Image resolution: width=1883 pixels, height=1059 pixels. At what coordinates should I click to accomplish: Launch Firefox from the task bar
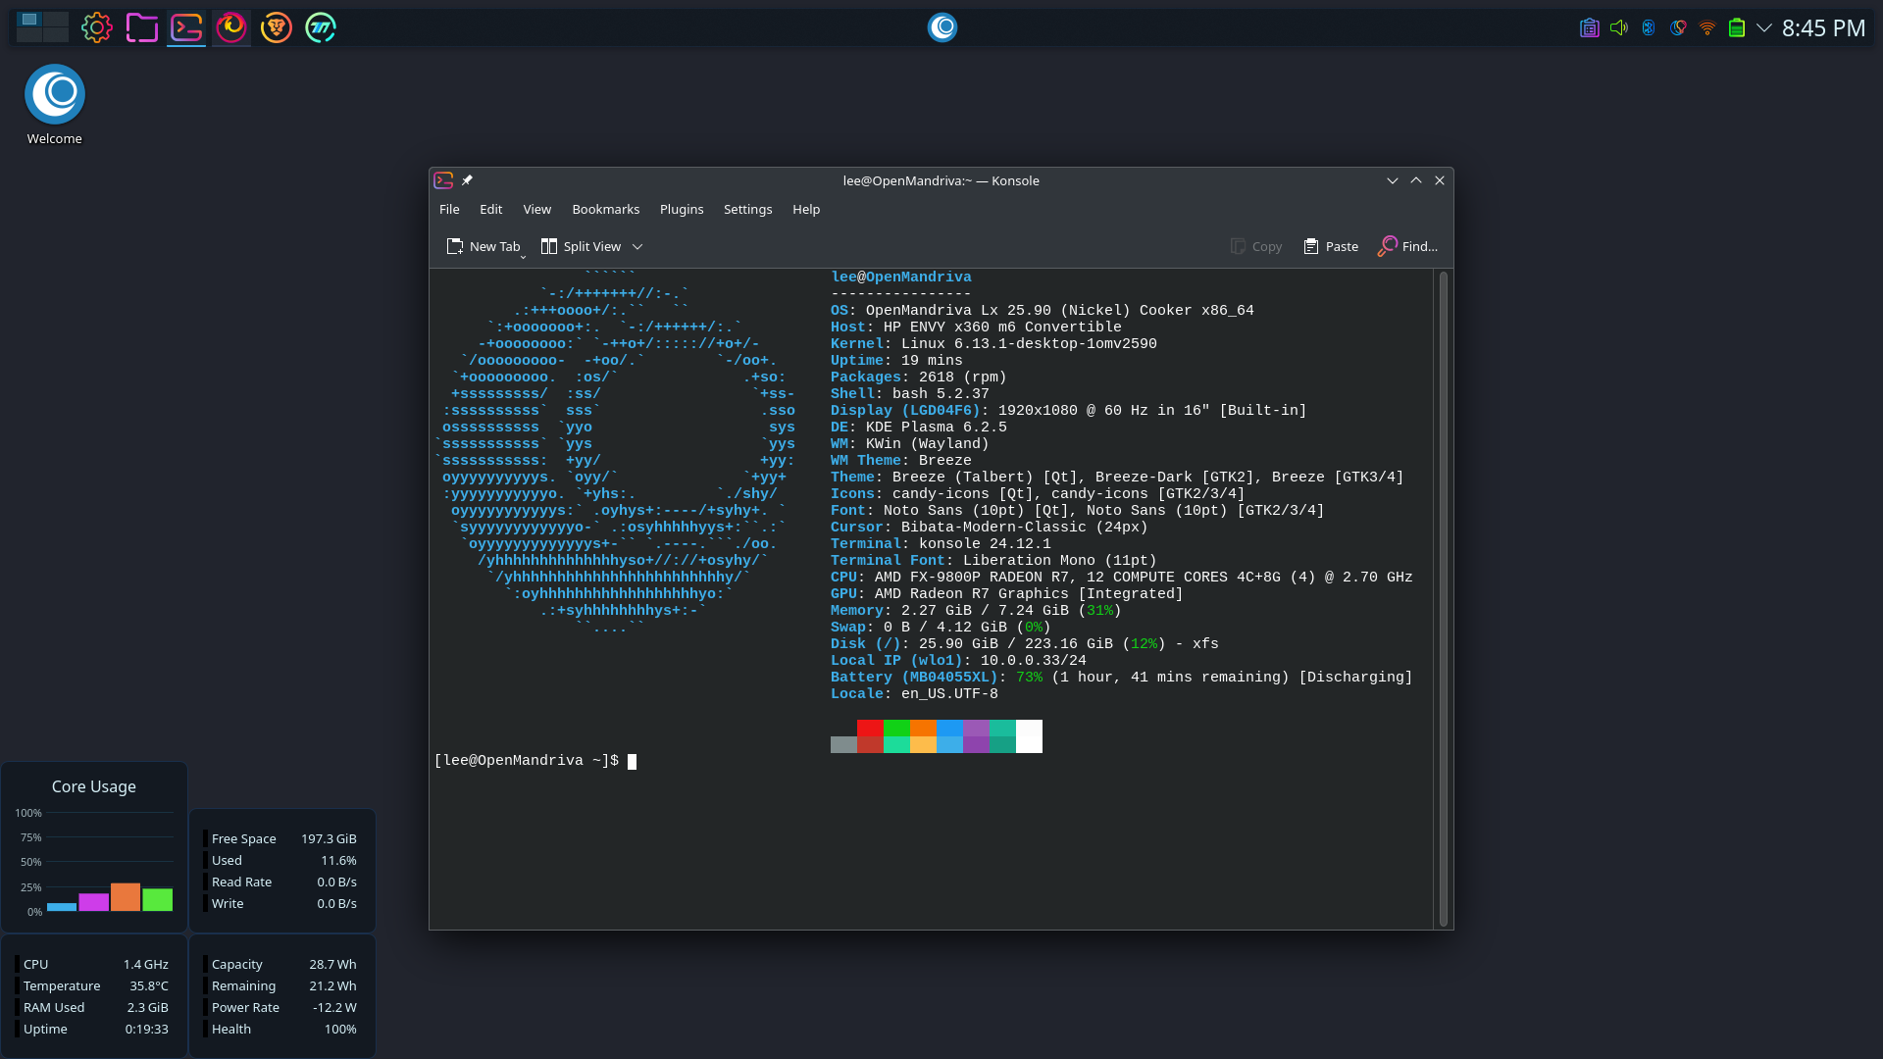point(231,27)
